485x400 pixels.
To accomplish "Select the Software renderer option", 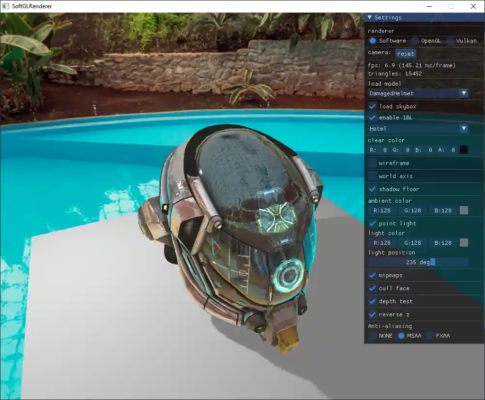I will click(373, 41).
